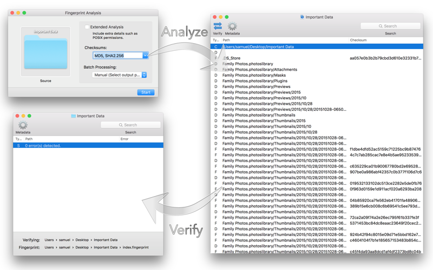Select the Previews/2015/10/28 row
This screenshot has width=433, height=270.
coord(317,104)
